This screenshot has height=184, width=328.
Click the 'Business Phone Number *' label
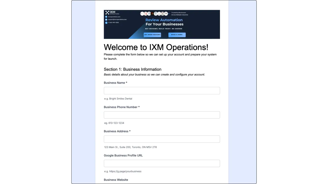click(x=122, y=107)
